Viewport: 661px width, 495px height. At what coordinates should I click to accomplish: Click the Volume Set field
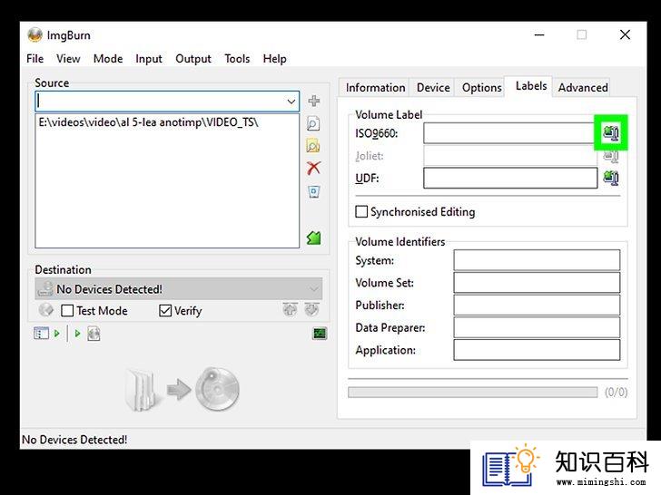pyautogui.click(x=537, y=283)
